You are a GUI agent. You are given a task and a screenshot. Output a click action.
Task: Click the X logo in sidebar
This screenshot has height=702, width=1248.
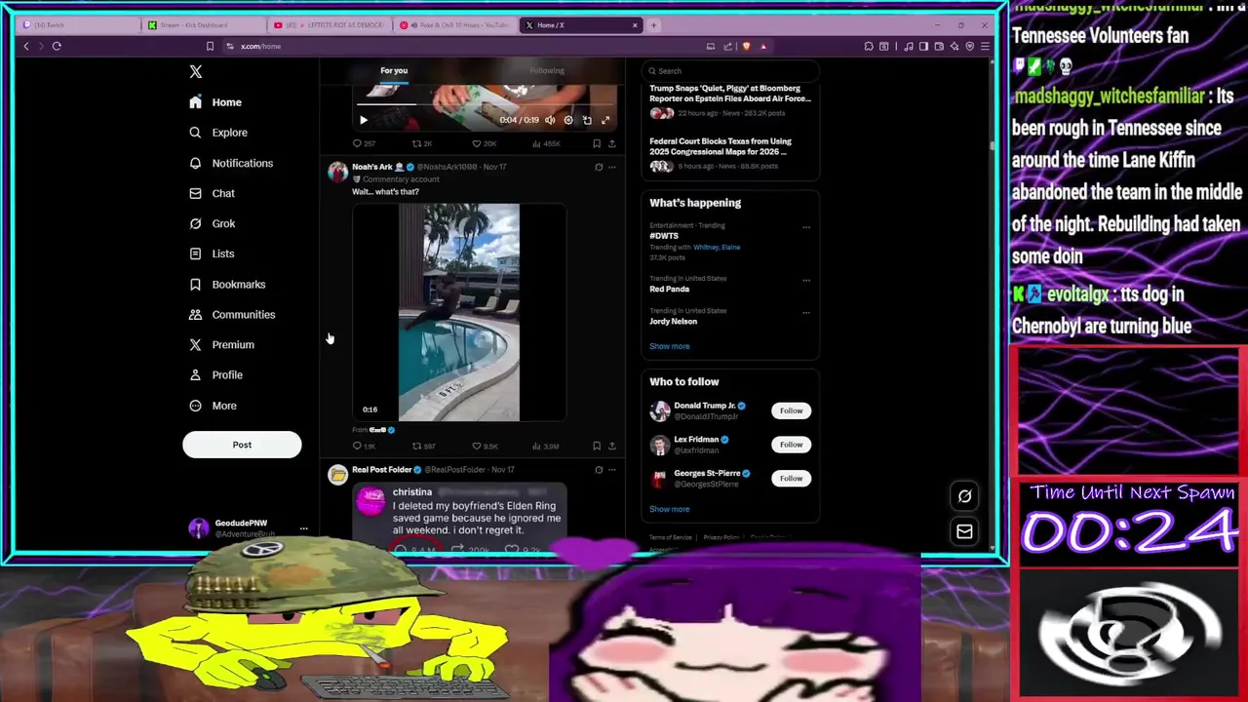tap(196, 71)
